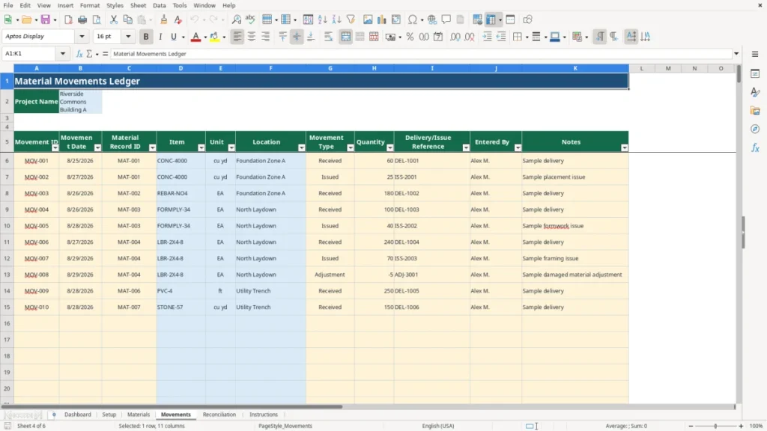Center cell text horizontally
Viewport: 767px width, 431px height.
[x=252, y=37]
